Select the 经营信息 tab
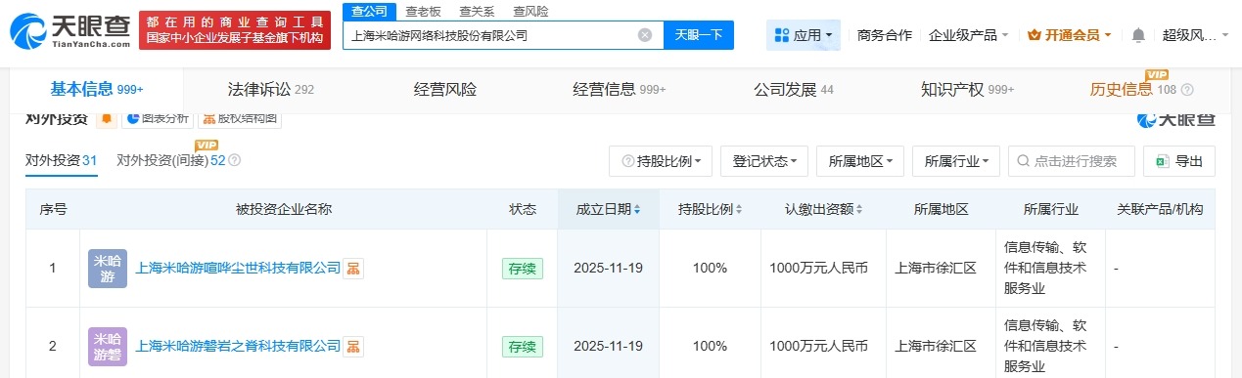1242x378 pixels. coord(620,90)
